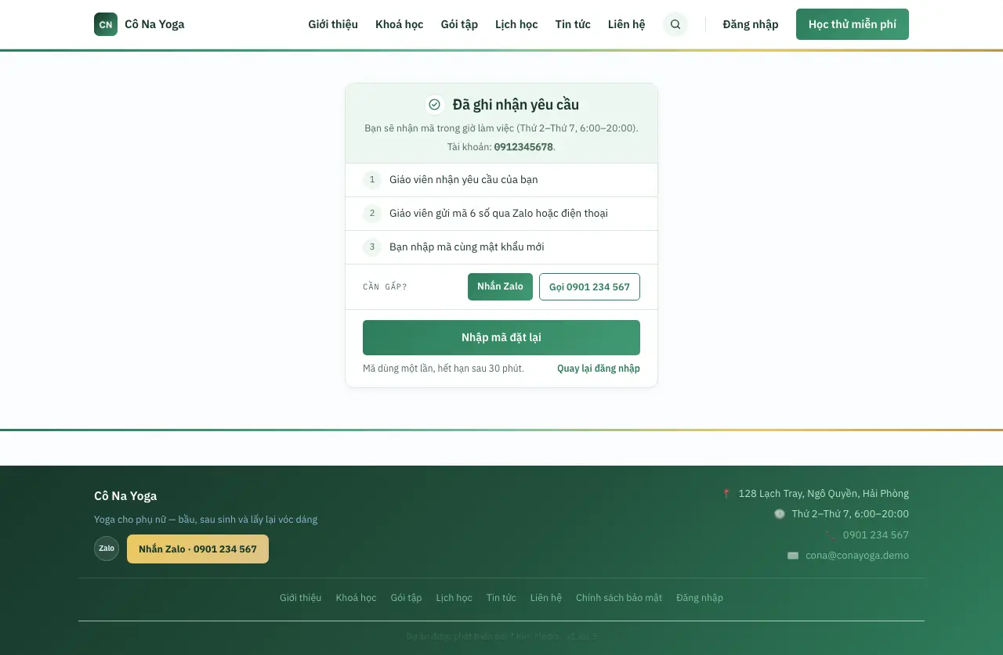Click the Đã ghi nhận yêu cầu heading

(516, 105)
